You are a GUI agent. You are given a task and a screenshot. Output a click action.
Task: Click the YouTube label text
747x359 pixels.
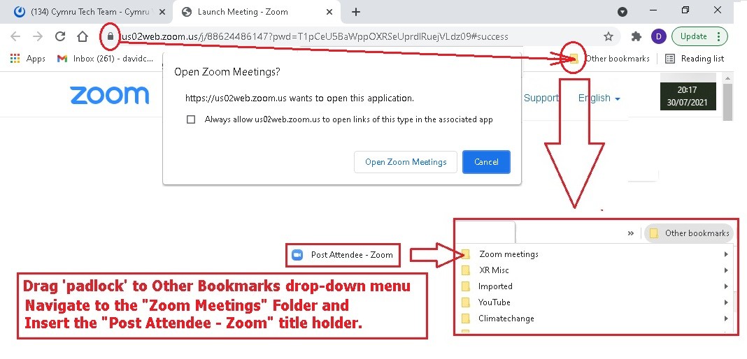(495, 302)
